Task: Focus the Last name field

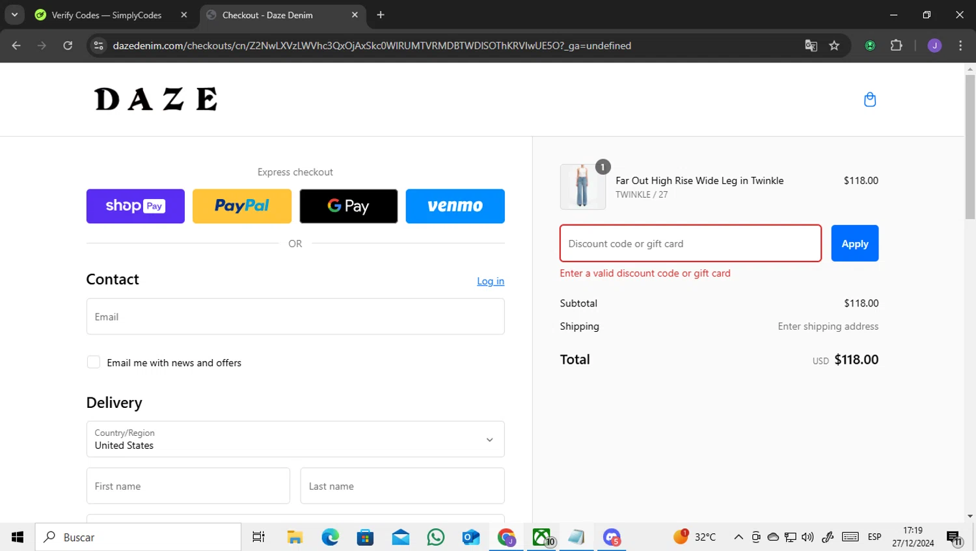Action: (402, 486)
